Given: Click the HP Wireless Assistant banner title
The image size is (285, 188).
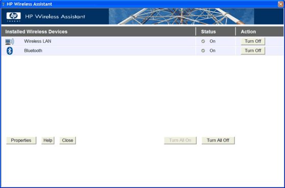Looking at the screenshot, I should coord(55,16).
